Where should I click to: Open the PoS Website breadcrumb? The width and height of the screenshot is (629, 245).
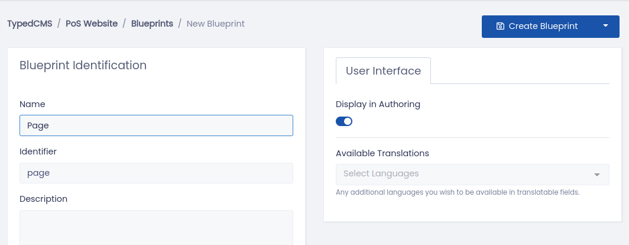(92, 24)
